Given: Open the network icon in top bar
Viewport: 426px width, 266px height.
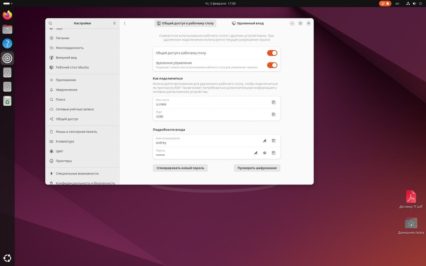Looking at the screenshot, I should coord(408,4).
